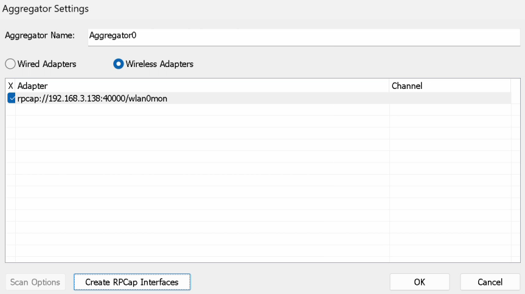Click the Adapter column header
525x294 pixels.
[x=201, y=86]
